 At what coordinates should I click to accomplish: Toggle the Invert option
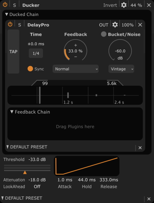tap(110, 5)
